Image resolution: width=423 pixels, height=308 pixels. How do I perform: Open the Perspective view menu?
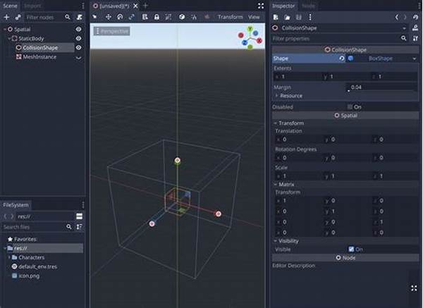112,31
